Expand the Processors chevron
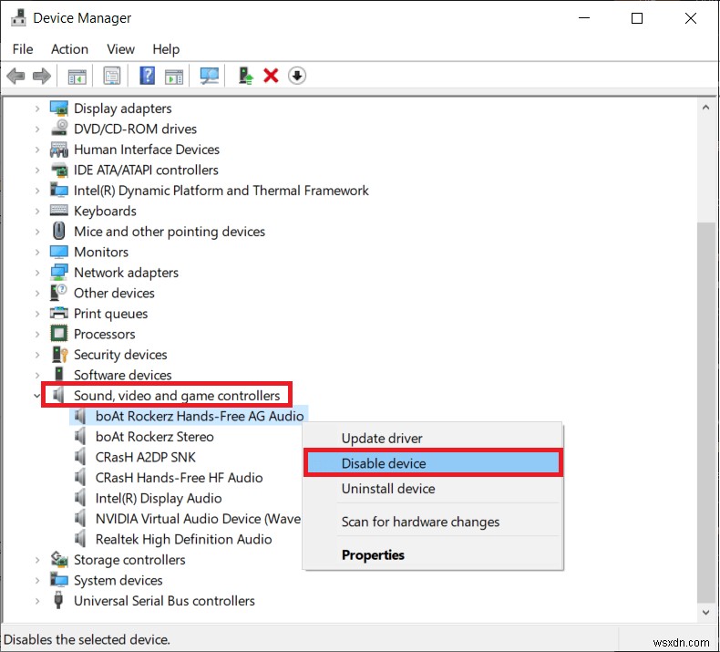 [x=37, y=334]
